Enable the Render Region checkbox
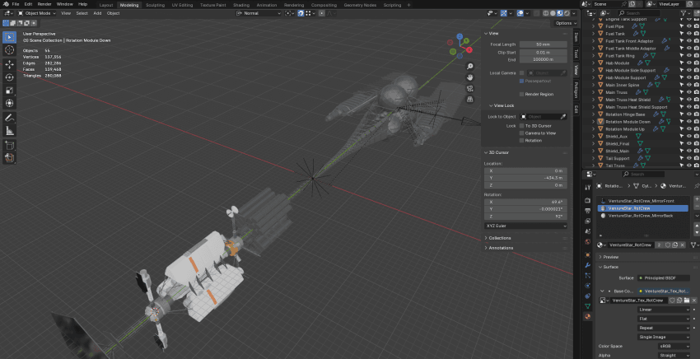This screenshot has height=359, width=700. [x=521, y=94]
